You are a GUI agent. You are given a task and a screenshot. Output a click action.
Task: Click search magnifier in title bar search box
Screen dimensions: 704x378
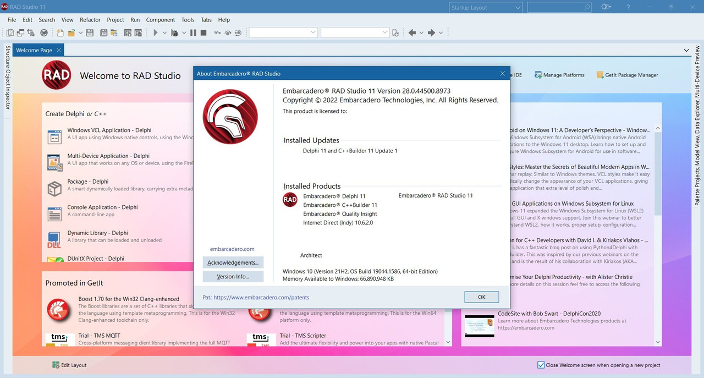(x=587, y=7)
